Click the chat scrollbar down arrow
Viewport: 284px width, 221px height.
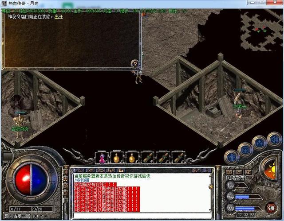pyautogui.click(x=211, y=210)
